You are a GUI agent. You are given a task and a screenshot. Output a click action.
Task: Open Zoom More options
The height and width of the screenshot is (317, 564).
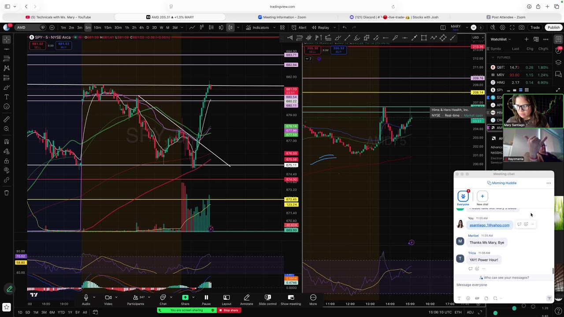(313, 299)
